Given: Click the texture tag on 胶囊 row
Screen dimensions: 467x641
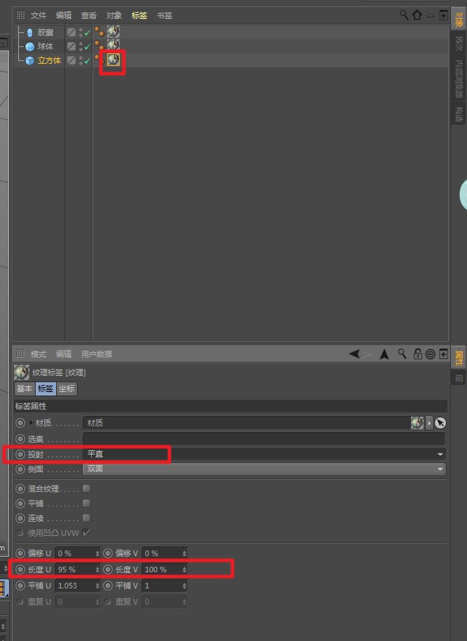Looking at the screenshot, I should click(113, 32).
